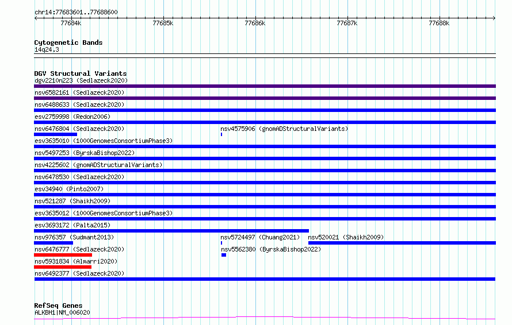This screenshot has height=325, width=512.
Task: Click the esv3693172 (Palta2015) variant bar
Action: (171, 231)
